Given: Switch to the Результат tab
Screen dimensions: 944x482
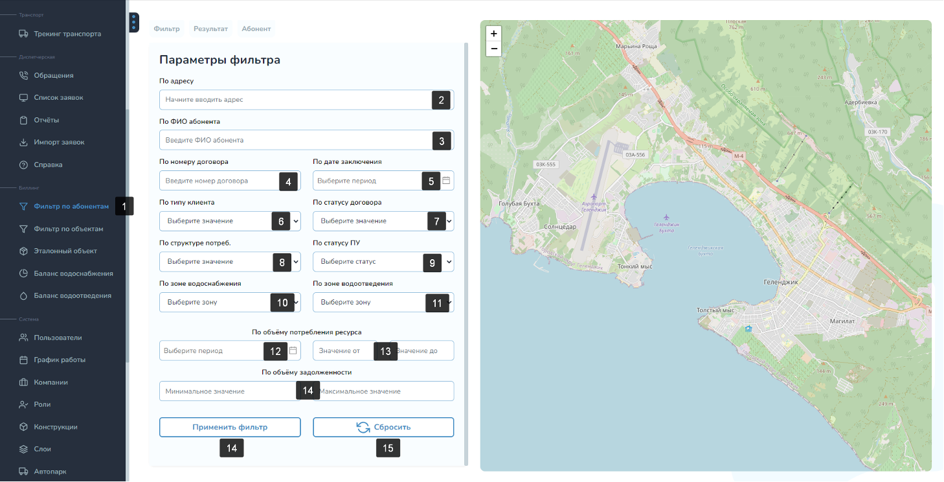Looking at the screenshot, I should 210,29.
